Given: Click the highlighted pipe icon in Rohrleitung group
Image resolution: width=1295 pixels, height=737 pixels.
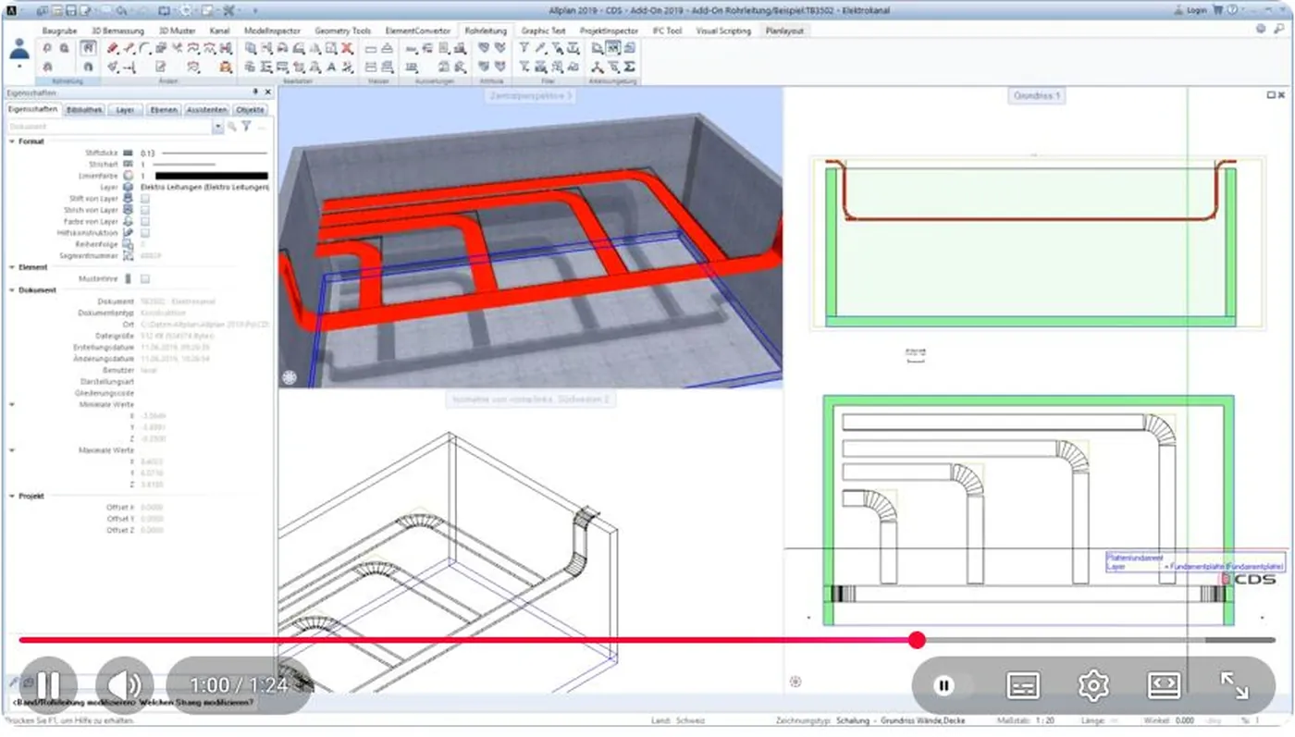Looking at the screenshot, I should [x=88, y=48].
